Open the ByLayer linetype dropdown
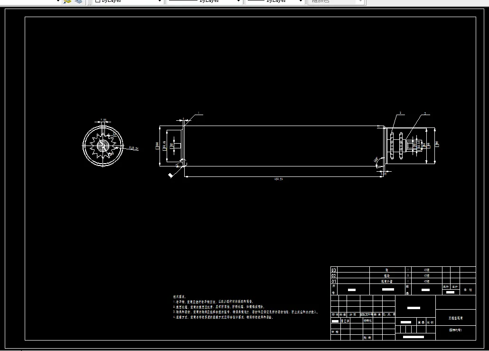Image resolution: width=489 pixels, height=351 pixels. click(204, 1)
